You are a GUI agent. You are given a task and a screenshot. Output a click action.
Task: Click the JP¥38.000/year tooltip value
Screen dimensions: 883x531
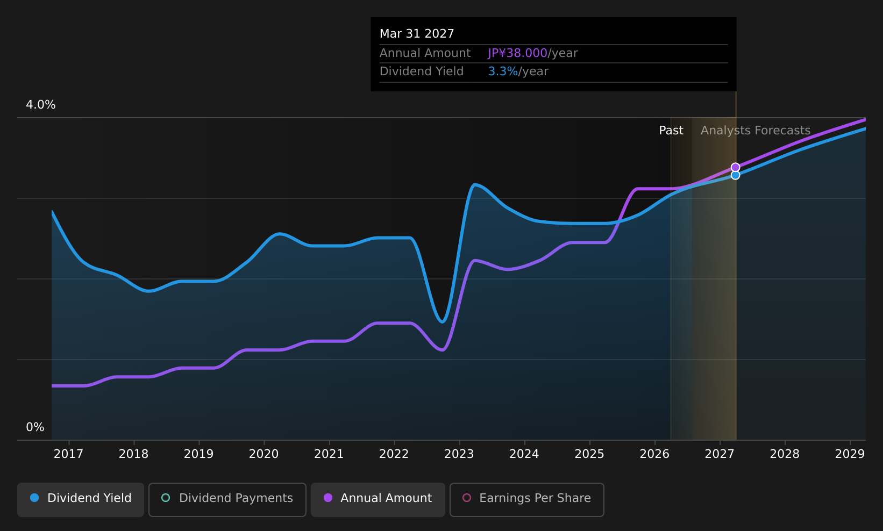(x=533, y=53)
